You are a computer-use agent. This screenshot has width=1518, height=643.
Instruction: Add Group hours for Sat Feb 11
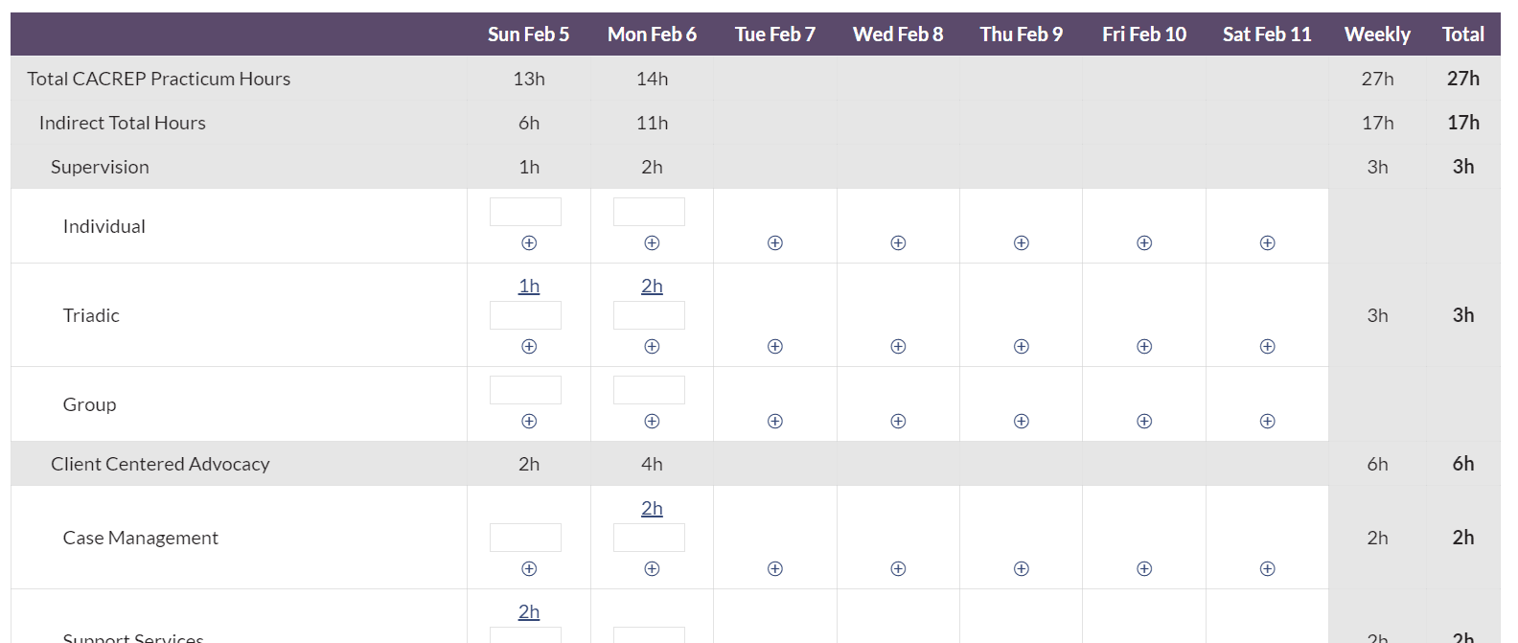click(1267, 421)
